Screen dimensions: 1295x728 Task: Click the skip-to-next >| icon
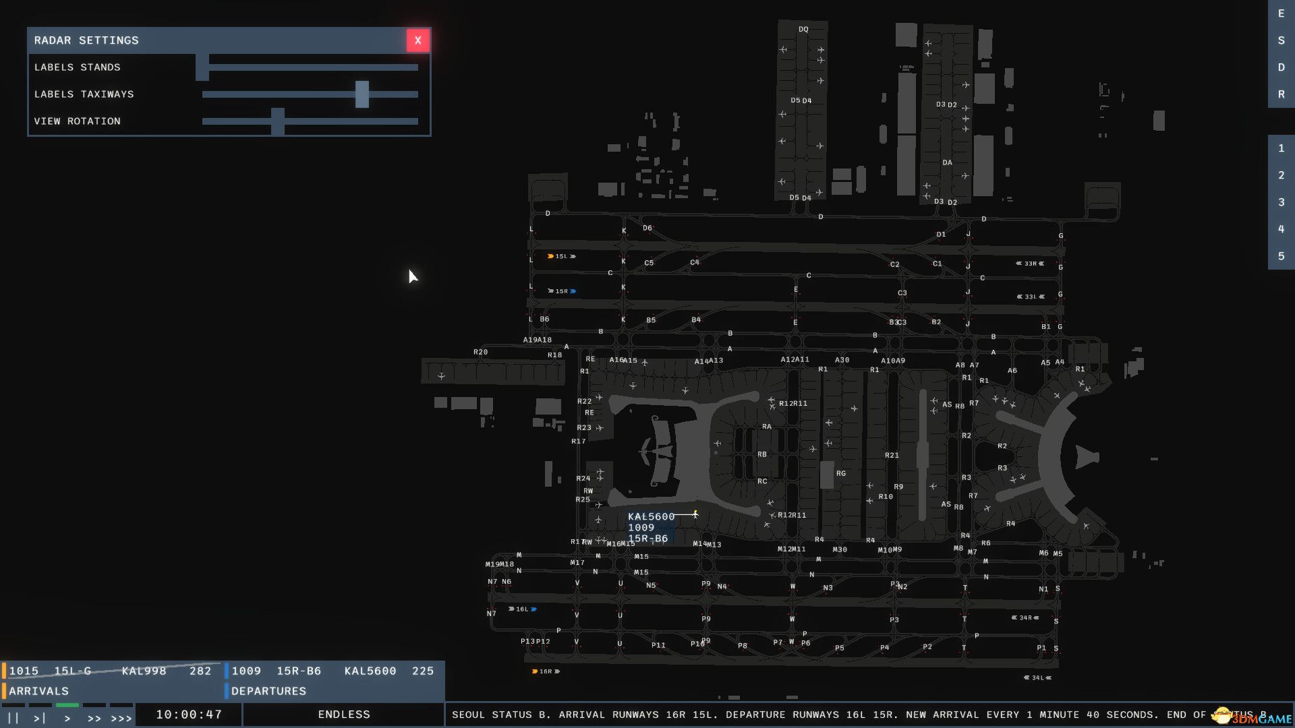point(40,715)
